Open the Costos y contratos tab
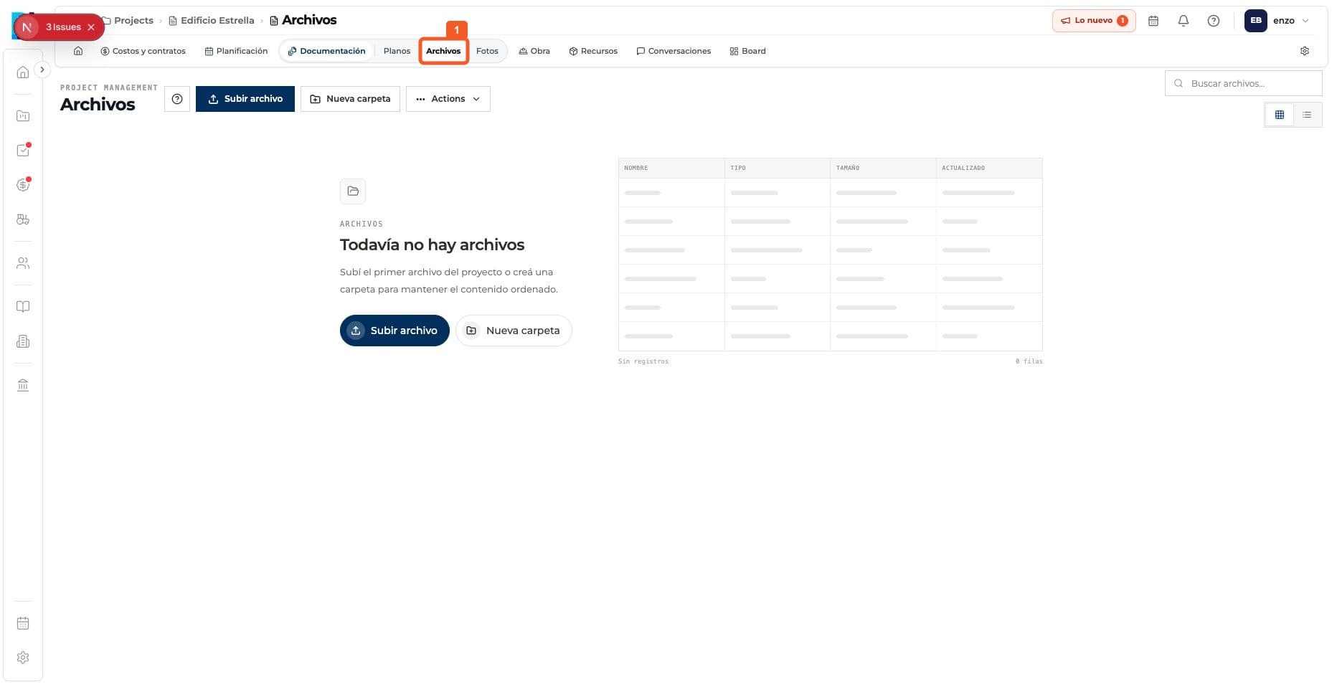The width and height of the screenshot is (1337, 684). point(143,51)
